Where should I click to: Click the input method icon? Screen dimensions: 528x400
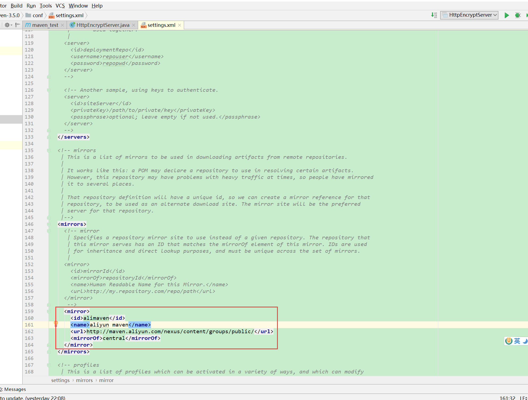(x=509, y=341)
